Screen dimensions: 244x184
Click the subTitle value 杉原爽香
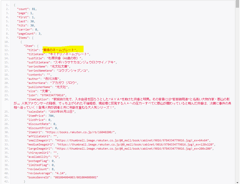point(64,58)
